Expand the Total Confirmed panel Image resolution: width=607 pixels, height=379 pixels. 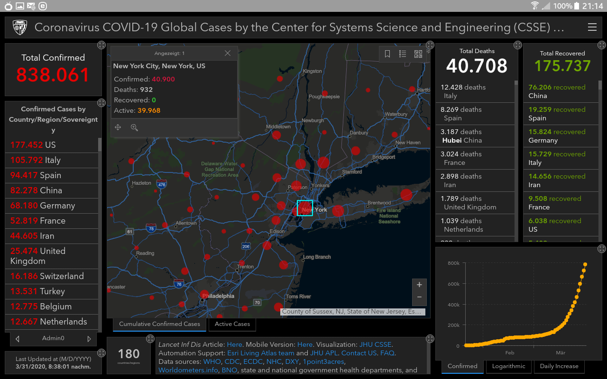point(101,45)
